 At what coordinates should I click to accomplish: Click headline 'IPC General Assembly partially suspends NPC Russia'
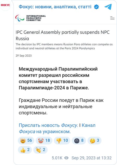[x=63, y=35]
